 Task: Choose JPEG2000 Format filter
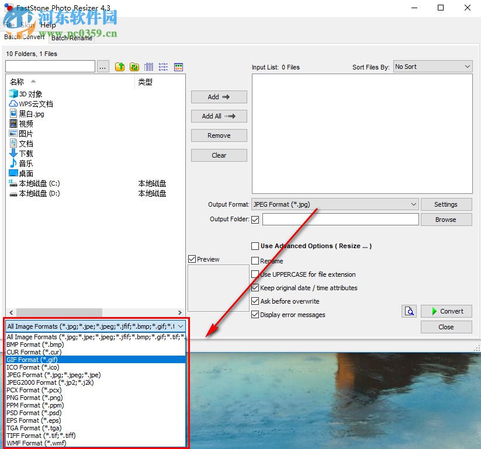[96, 382]
